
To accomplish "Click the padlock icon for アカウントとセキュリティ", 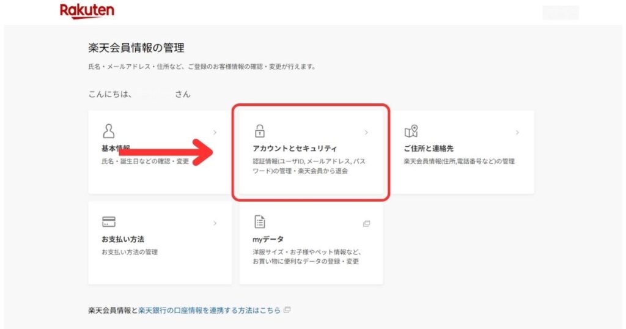I will 259,131.
